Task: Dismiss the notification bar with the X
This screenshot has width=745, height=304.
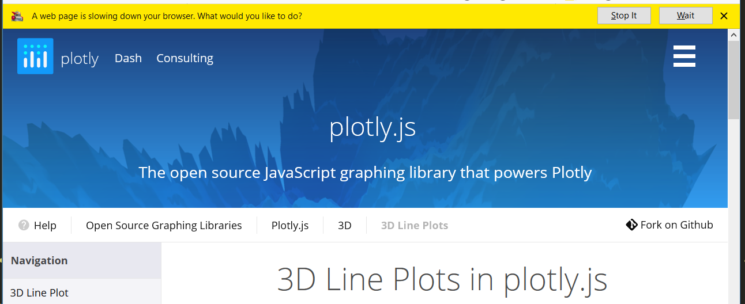Action: (x=724, y=16)
